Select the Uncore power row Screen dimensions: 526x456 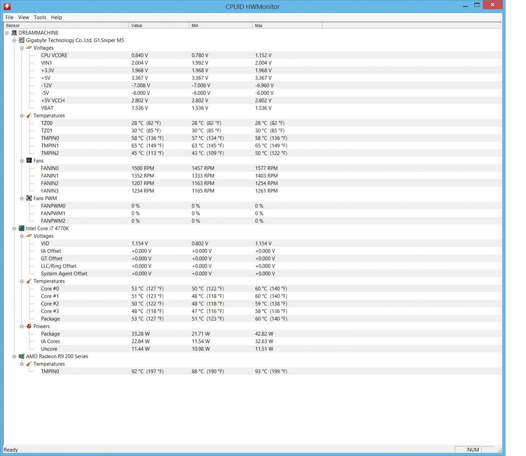[x=271, y=349]
